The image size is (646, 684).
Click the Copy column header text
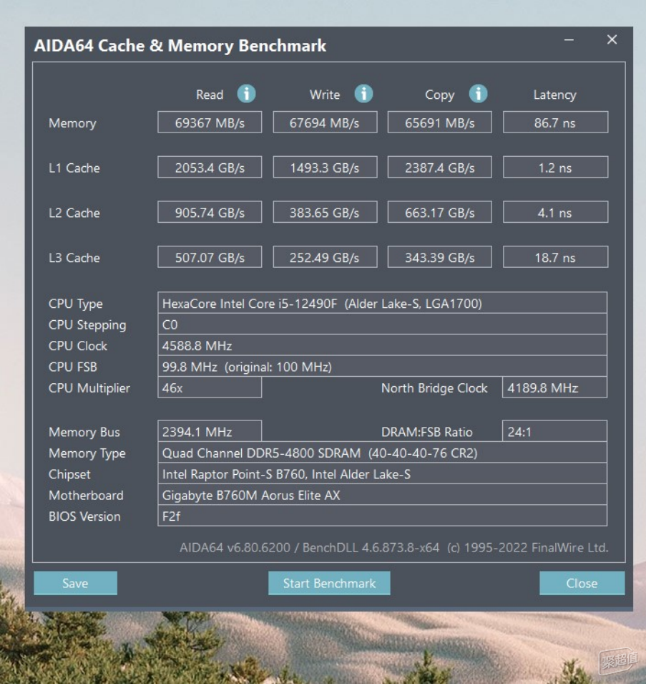click(x=439, y=95)
